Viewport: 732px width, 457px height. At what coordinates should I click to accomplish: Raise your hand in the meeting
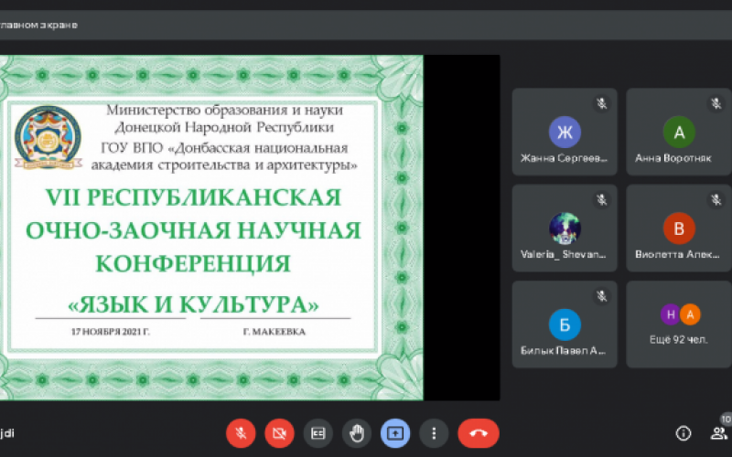pos(357,433)
